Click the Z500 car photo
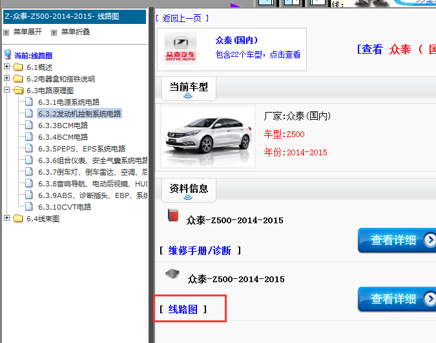The image size is (436, 343). click(x=208, y=137)
